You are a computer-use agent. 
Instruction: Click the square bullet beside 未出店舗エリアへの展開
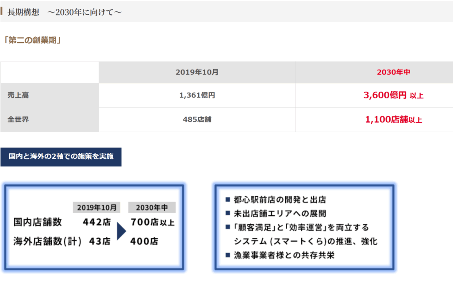[227, 214]
